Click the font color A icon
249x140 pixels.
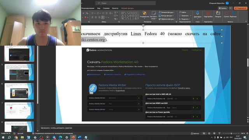[x=85, y=17]
